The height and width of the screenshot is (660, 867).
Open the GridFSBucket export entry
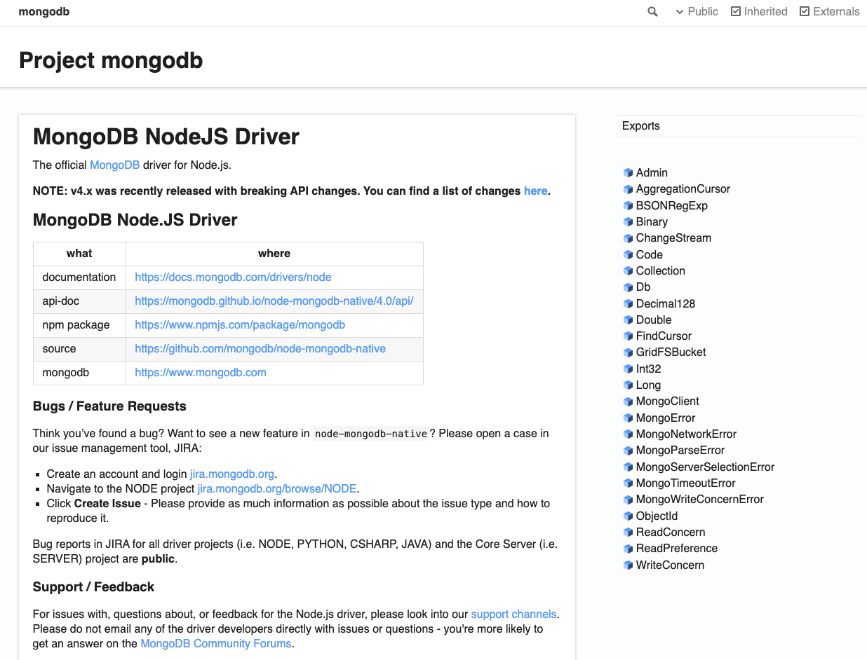pos(671,352)
